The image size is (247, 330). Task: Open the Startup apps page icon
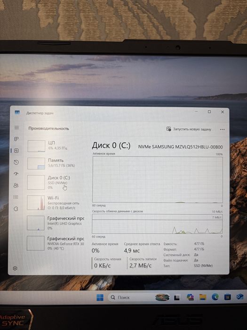click(x=16, y=173)
